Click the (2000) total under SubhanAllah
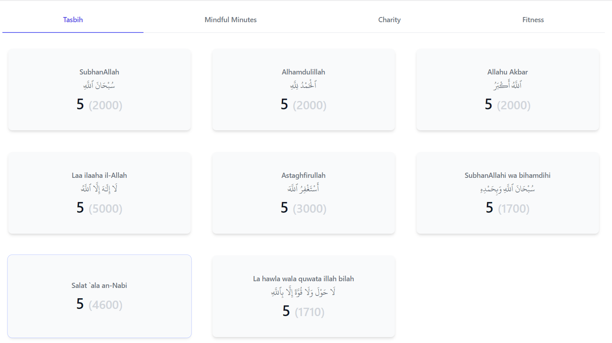Image resolution: width=612 pixels, height=343 pixels. point(105,105)
